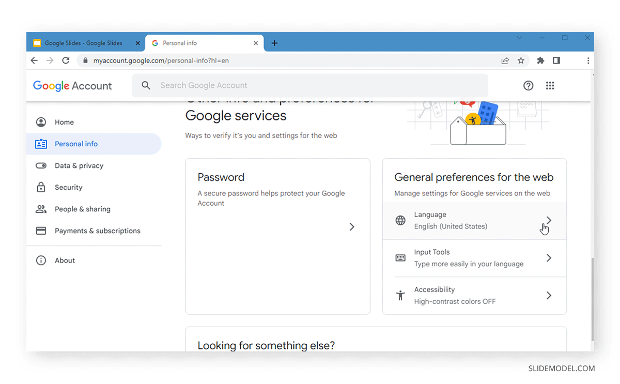
Task: Expand the Input Tools row arrow
Action: [549, 258]
